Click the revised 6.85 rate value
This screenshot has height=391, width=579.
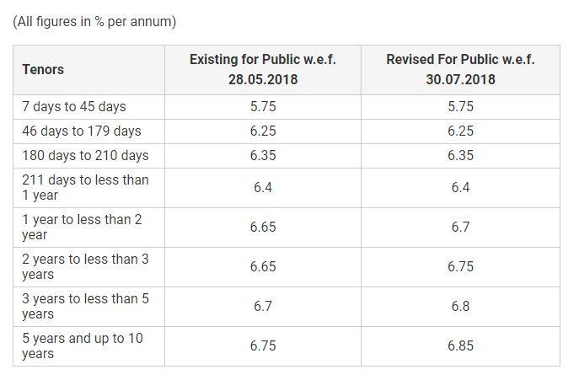460,346
